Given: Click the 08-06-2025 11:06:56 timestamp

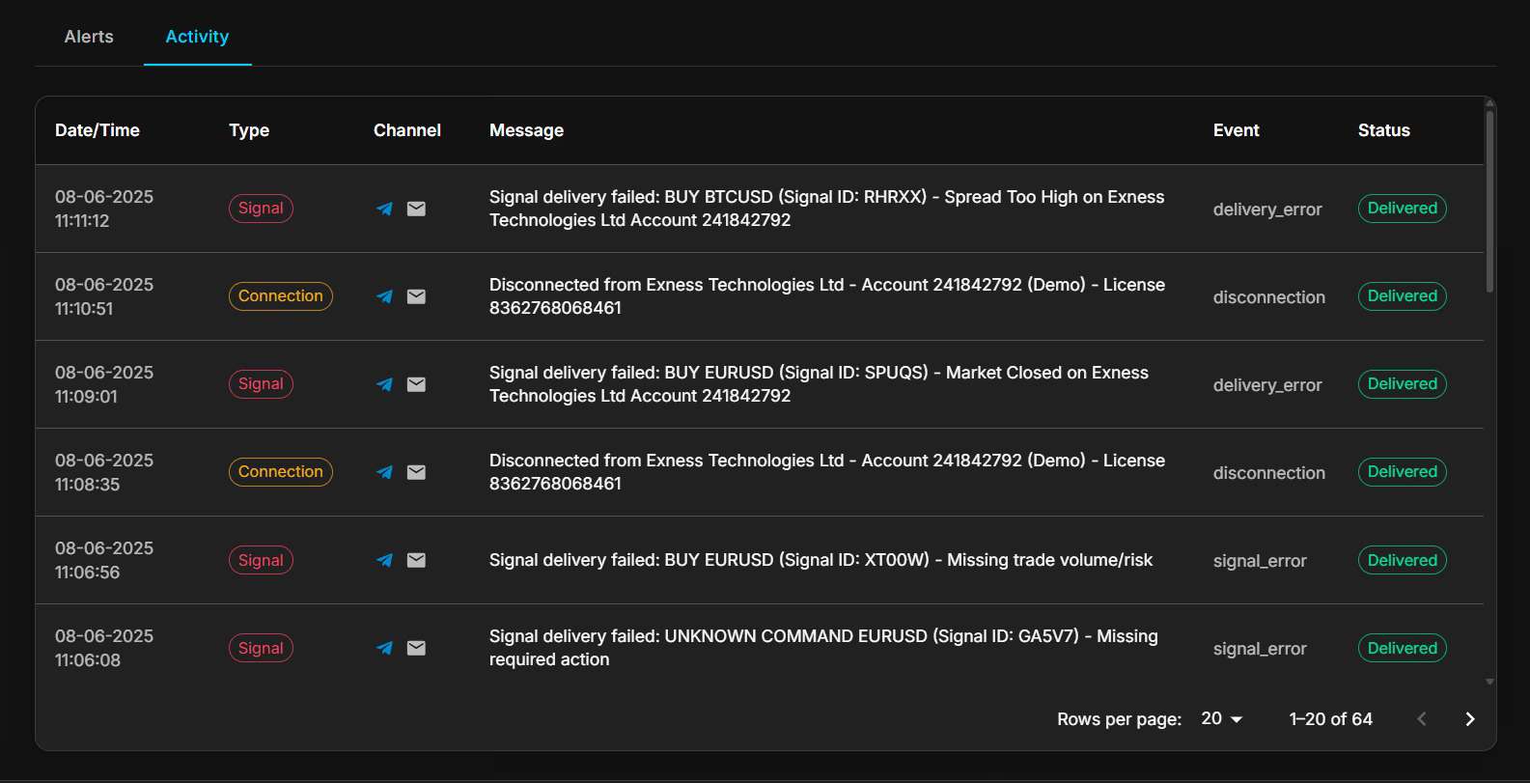Looking at the screenshot, I should [104, 560].
